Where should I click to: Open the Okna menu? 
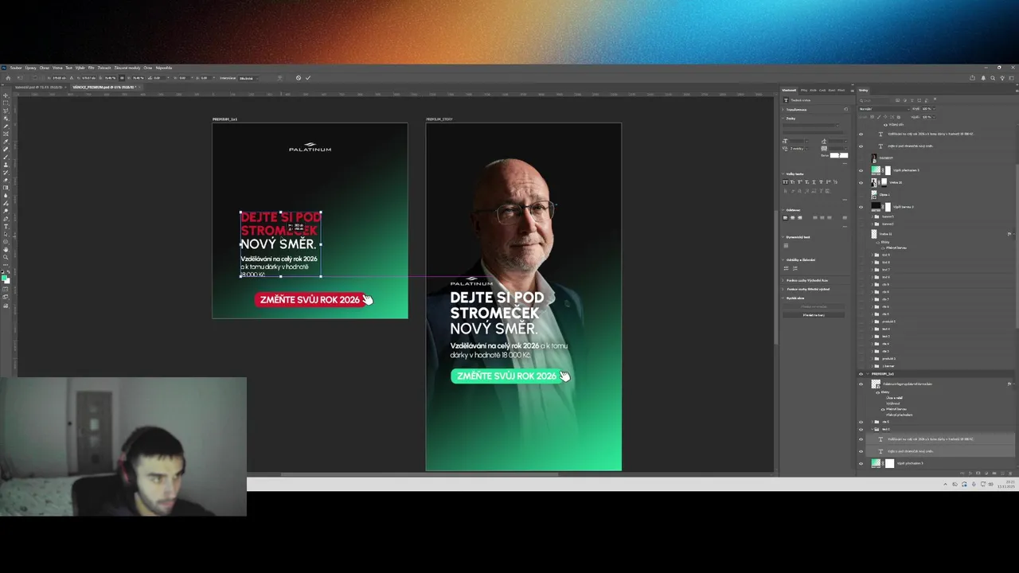(147, 68)
